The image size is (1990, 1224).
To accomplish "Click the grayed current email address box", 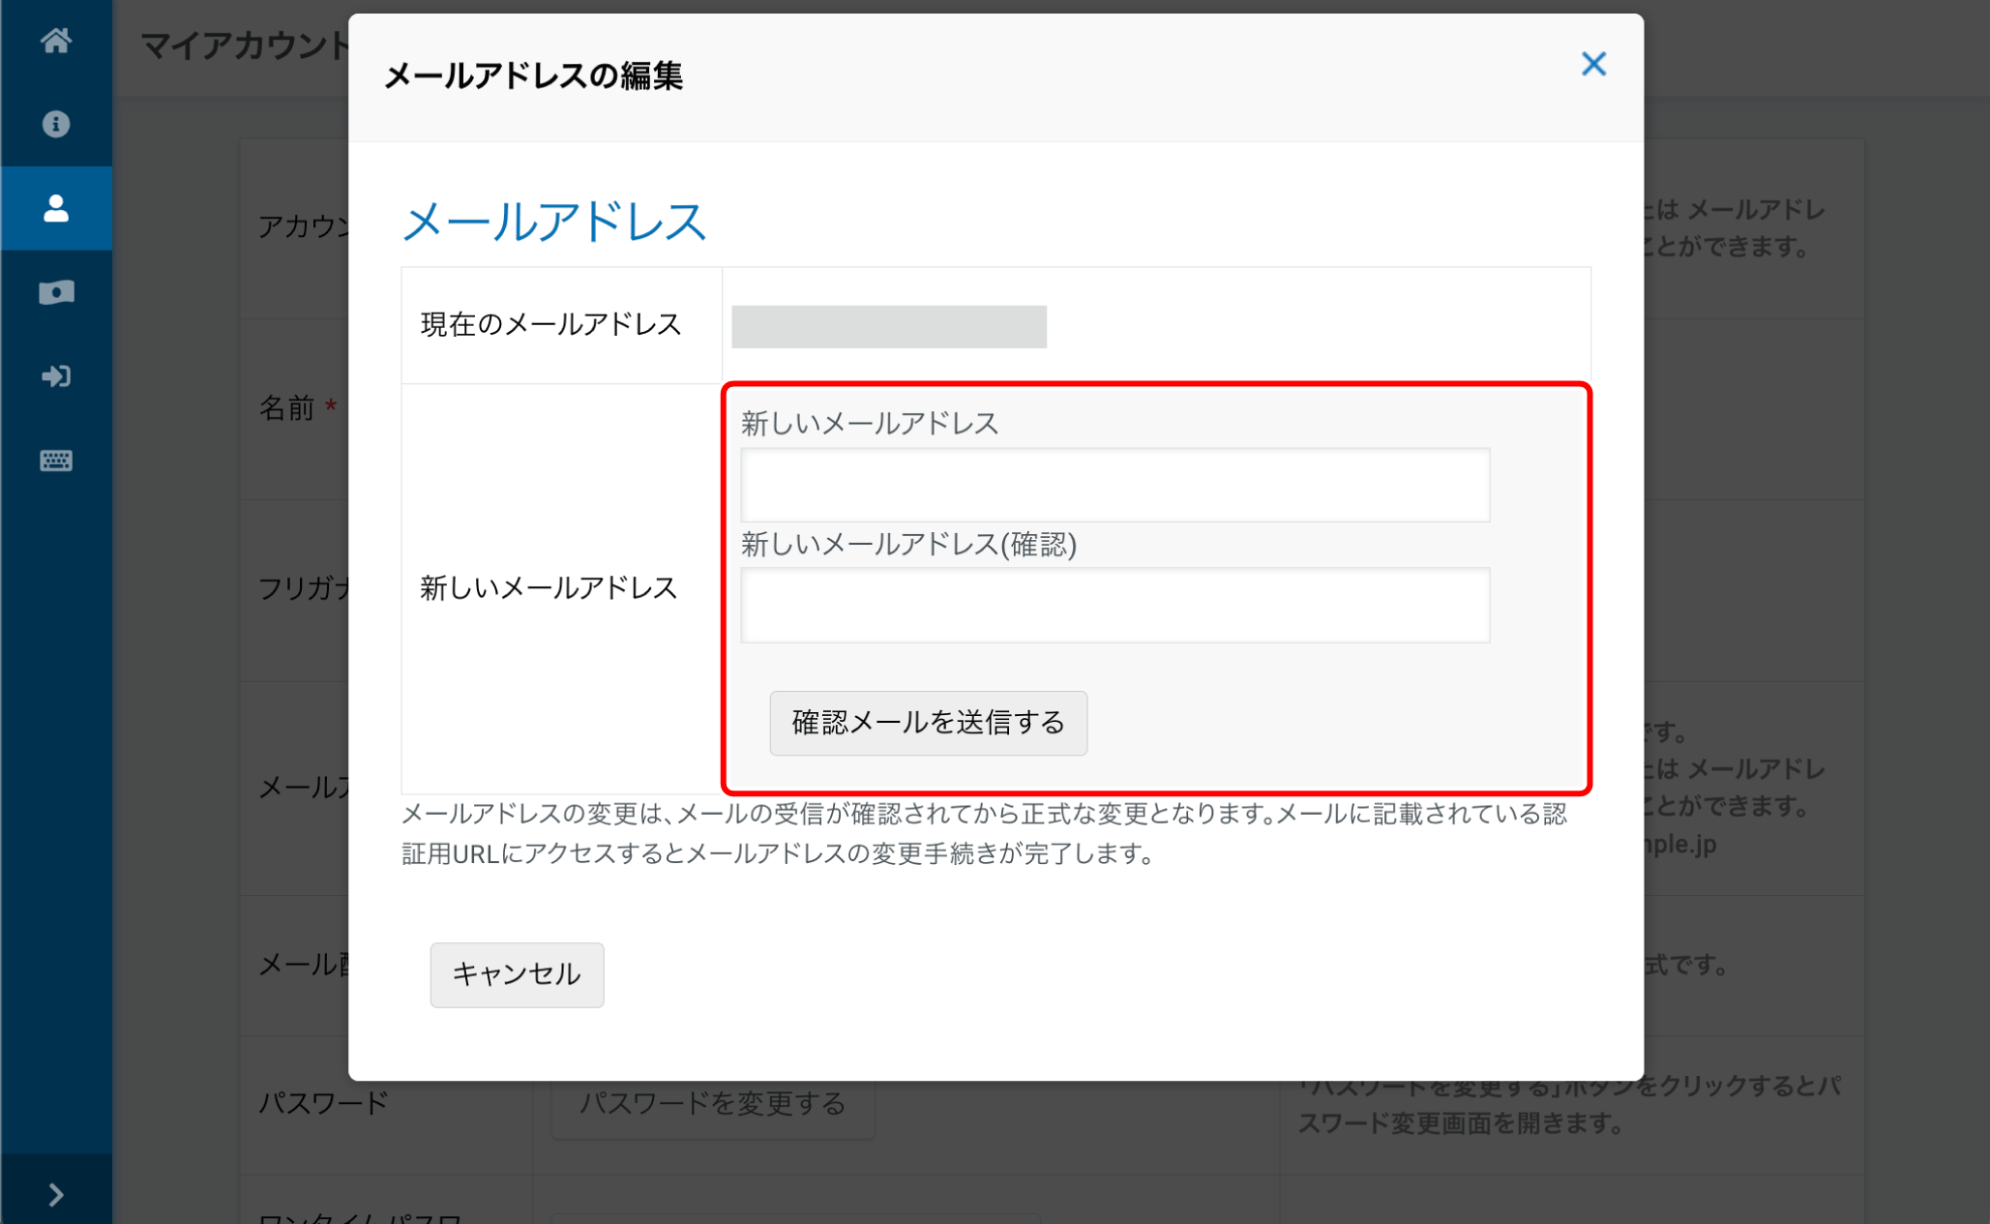I will coord(888,327).
